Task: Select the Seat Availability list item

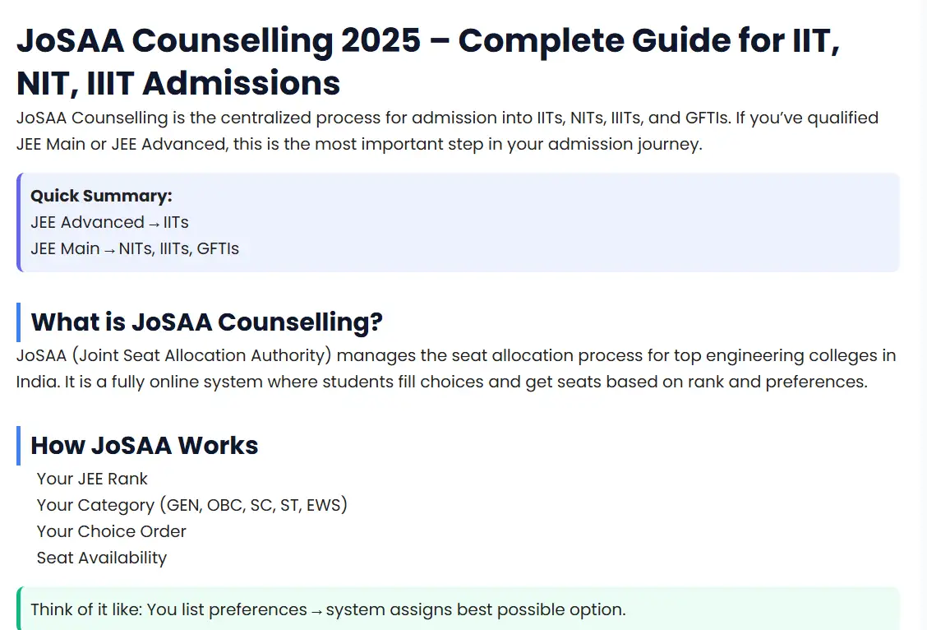Action: [102, 558]
